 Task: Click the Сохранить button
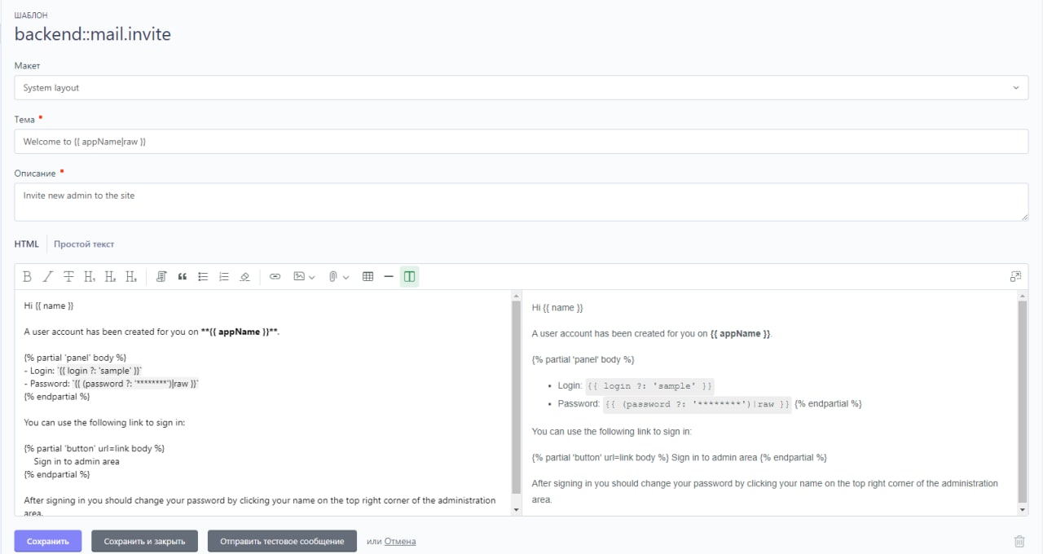pyautogui.click(x=48, y=541)
